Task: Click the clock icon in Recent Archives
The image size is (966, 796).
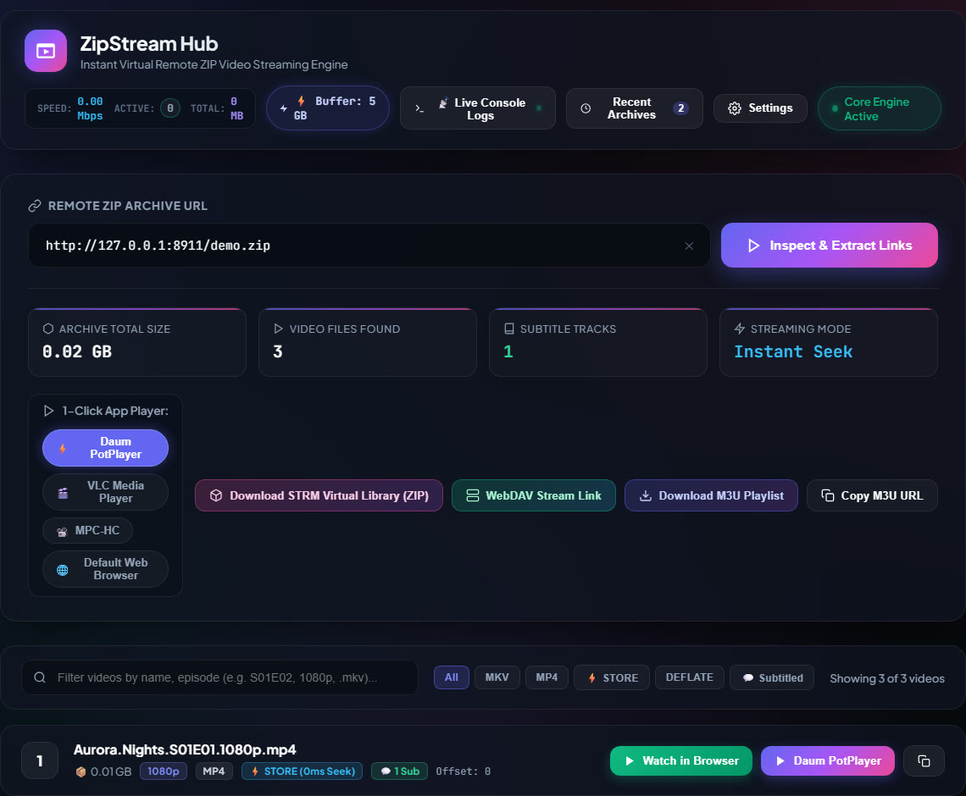Action: 586,108
